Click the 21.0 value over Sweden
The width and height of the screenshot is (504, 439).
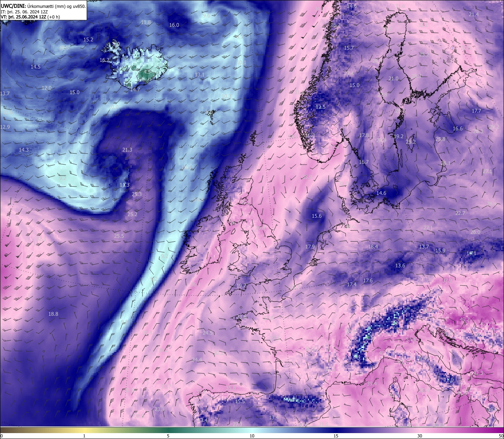[x=393, y=78]
